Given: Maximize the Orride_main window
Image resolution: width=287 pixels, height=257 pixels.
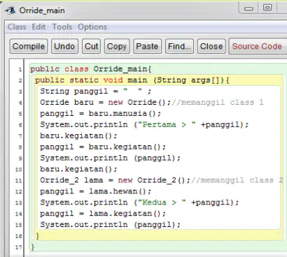Looking at the screenshot, I should pos(267,8).
